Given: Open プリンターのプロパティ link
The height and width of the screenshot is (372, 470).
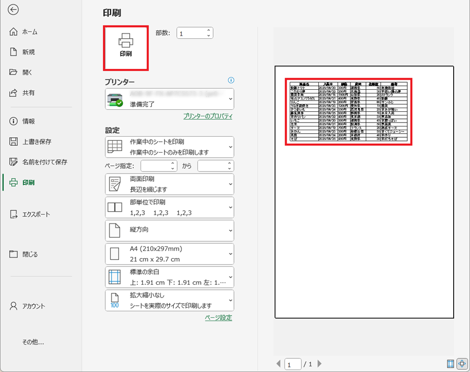Looking at the screenshot, I should pyautogui.click(x=207, y=116).
